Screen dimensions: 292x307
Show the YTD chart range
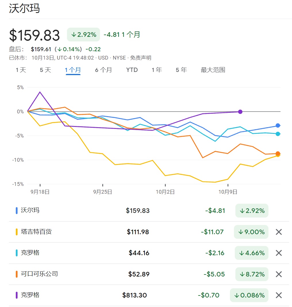pos(132,70)
